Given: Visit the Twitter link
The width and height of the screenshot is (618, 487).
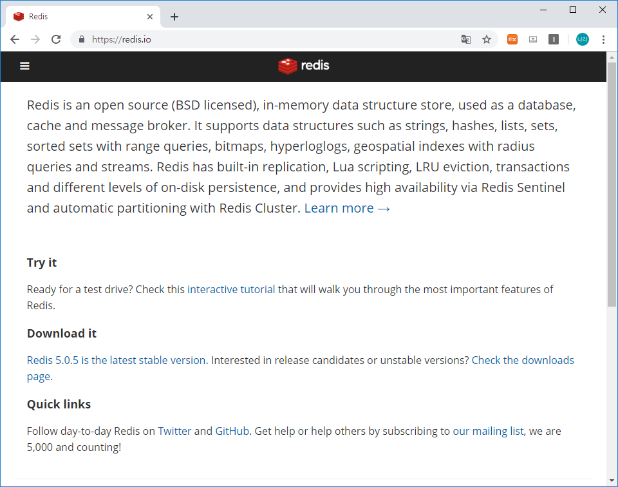Looking at the screenshot, I should tap(174, 431).
